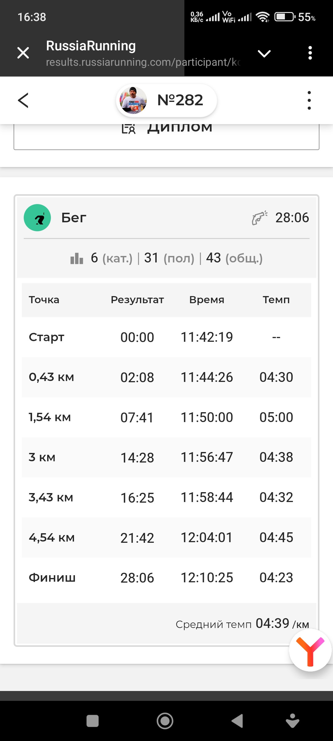Tap the Android home circle button
The height and width of the screenshot is (741, 333).
point(165,721)
